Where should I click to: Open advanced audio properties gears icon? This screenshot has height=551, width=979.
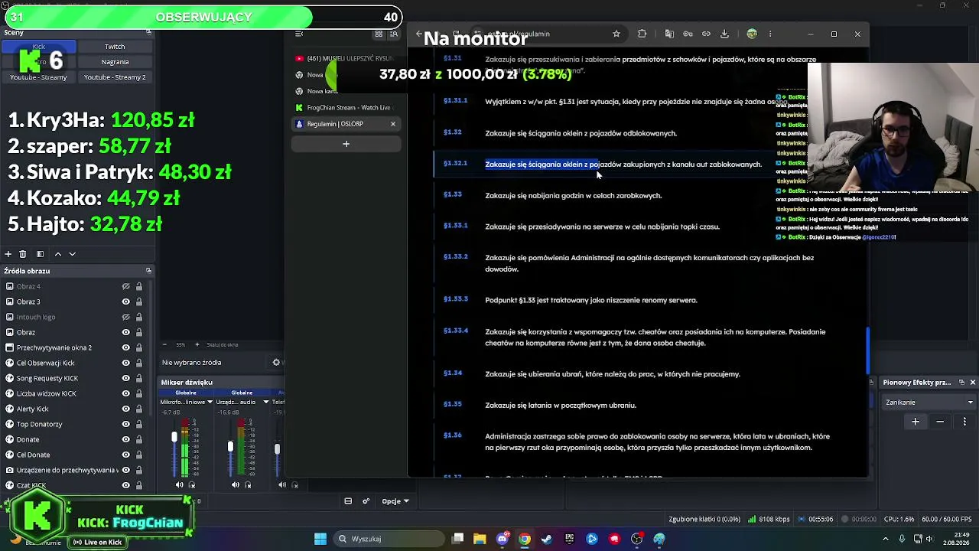click(x=366, y=501)
